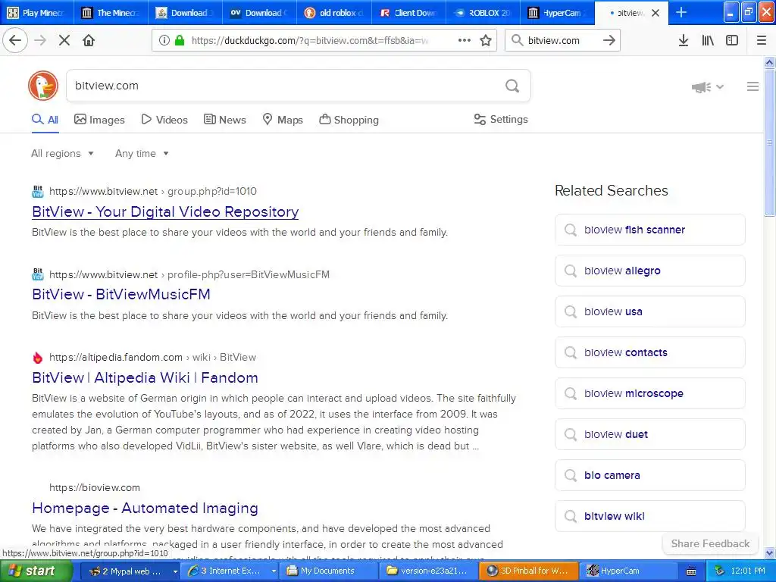The width and height of the screenshot is (776, 582).
Task: Expand the Any time filter
Action: [142, 153]
